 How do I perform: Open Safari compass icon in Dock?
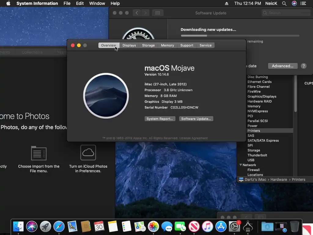point(59,226)
